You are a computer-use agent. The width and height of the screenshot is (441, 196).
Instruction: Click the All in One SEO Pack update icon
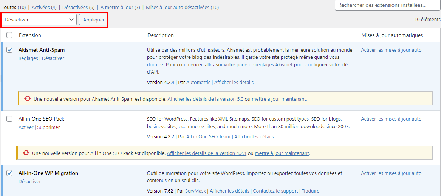coord(26,153)
